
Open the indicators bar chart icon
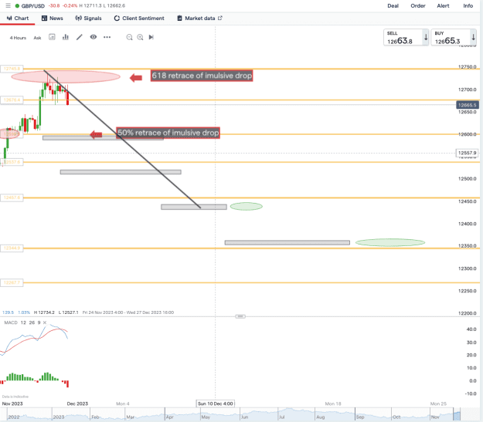pyautogui.click(x=66, y=37)
